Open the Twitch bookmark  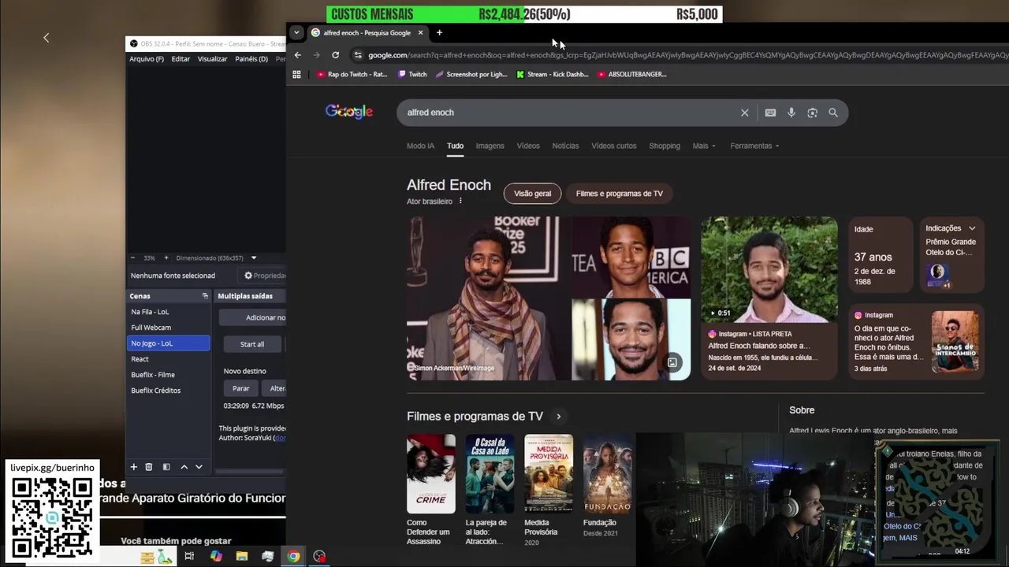pos(413,74)
